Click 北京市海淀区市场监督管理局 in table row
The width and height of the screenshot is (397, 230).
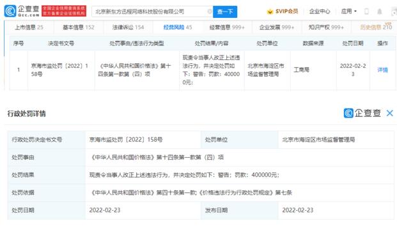[x=266, y=70]
